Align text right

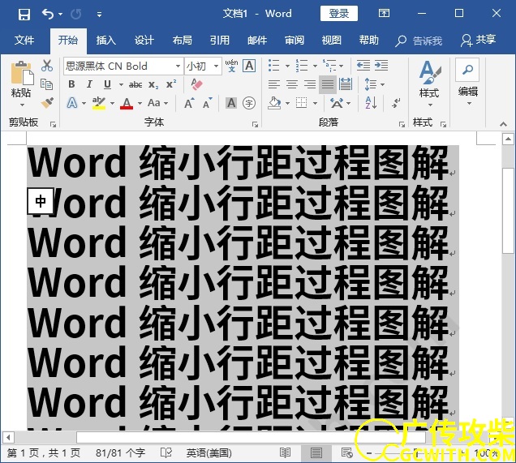pos(310,84)
